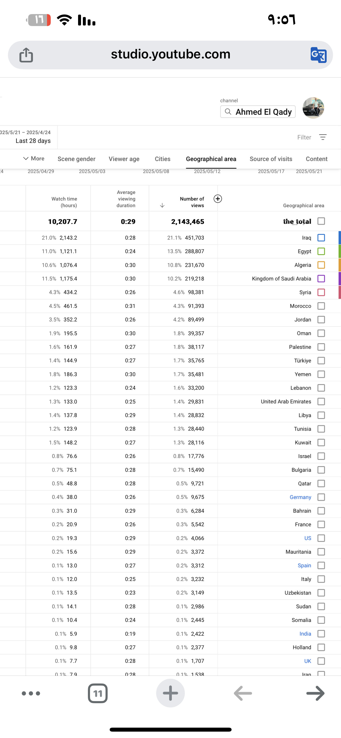Enable the Morocco checkbox
The height and width of the screenshot is (738, 341).
321,306
